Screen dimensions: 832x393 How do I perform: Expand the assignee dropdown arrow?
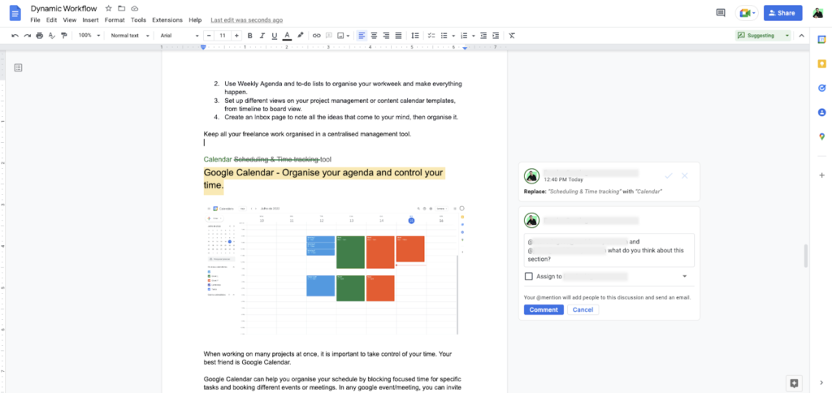click(684, 276)
